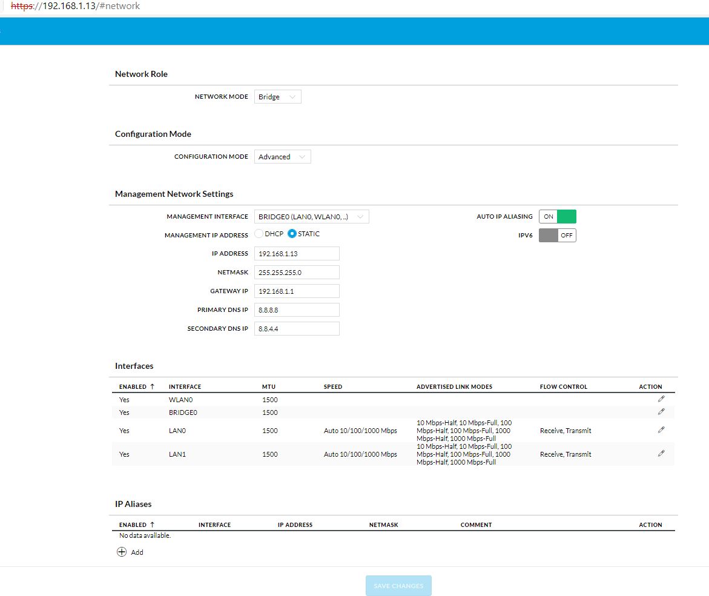The height and width of the screenshot is (596, 709).
Task: Click the Secondary DNS IP field
Action: tap(297, 329)
